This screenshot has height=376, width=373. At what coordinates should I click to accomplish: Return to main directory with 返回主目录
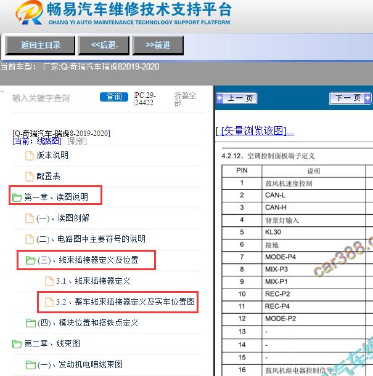[x=40, y=45]
